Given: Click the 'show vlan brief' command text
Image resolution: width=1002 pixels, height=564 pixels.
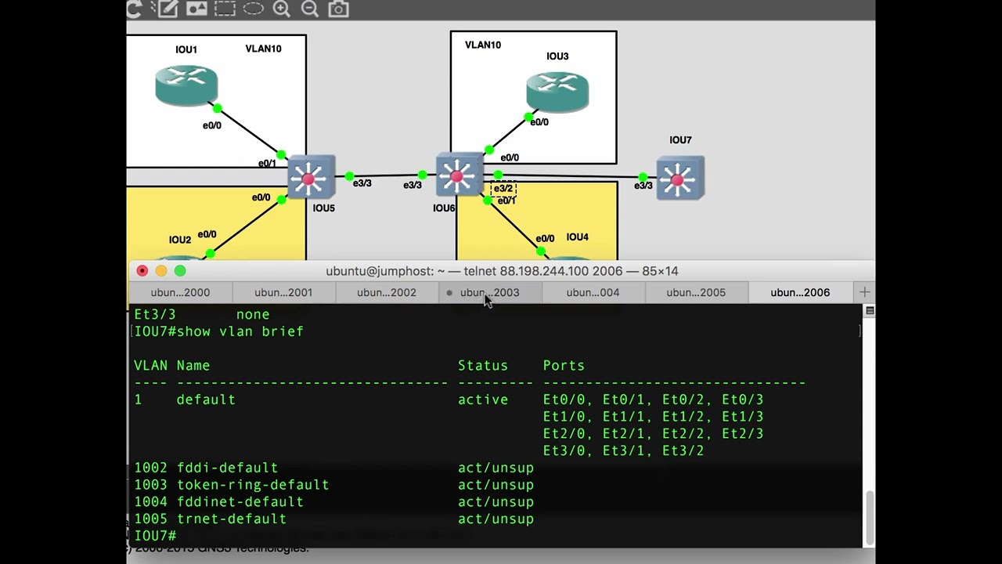Looking at the screenshot, I should pyautogui.click(x=240, y=331).
